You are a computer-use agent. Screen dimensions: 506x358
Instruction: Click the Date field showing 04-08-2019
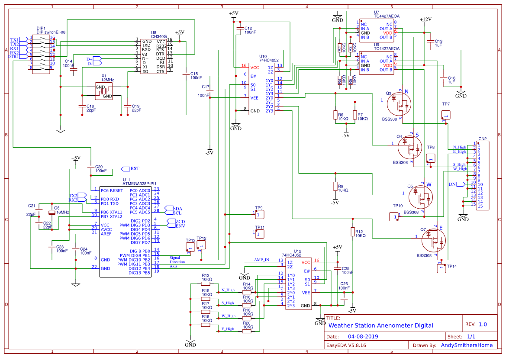364,336
